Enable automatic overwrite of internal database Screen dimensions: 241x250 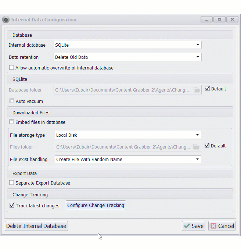pyautogui.click(x=12, y=68)
